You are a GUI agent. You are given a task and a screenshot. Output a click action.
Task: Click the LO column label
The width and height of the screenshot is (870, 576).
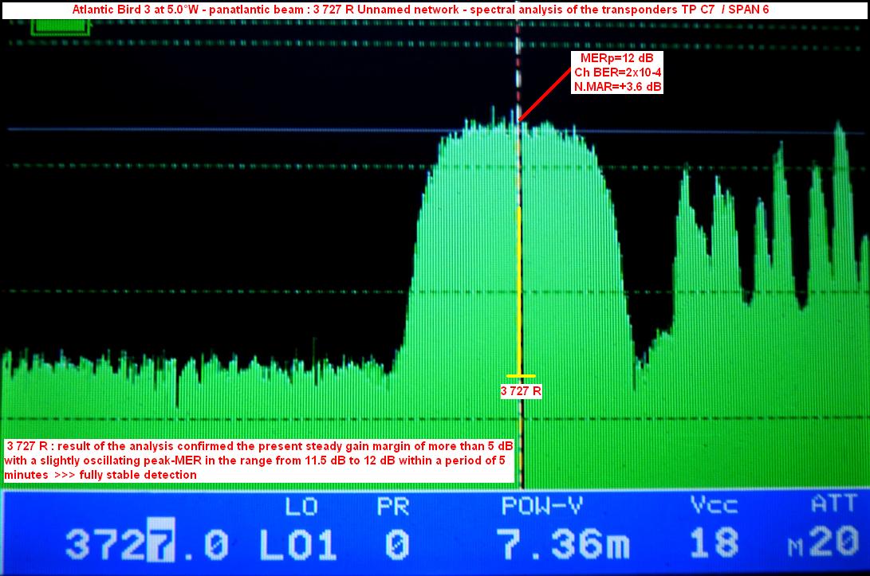coord(302,506)
